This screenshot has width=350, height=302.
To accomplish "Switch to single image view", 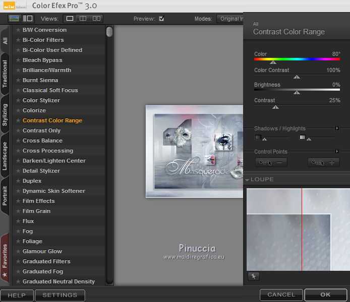I will click(x=70, y=19).
